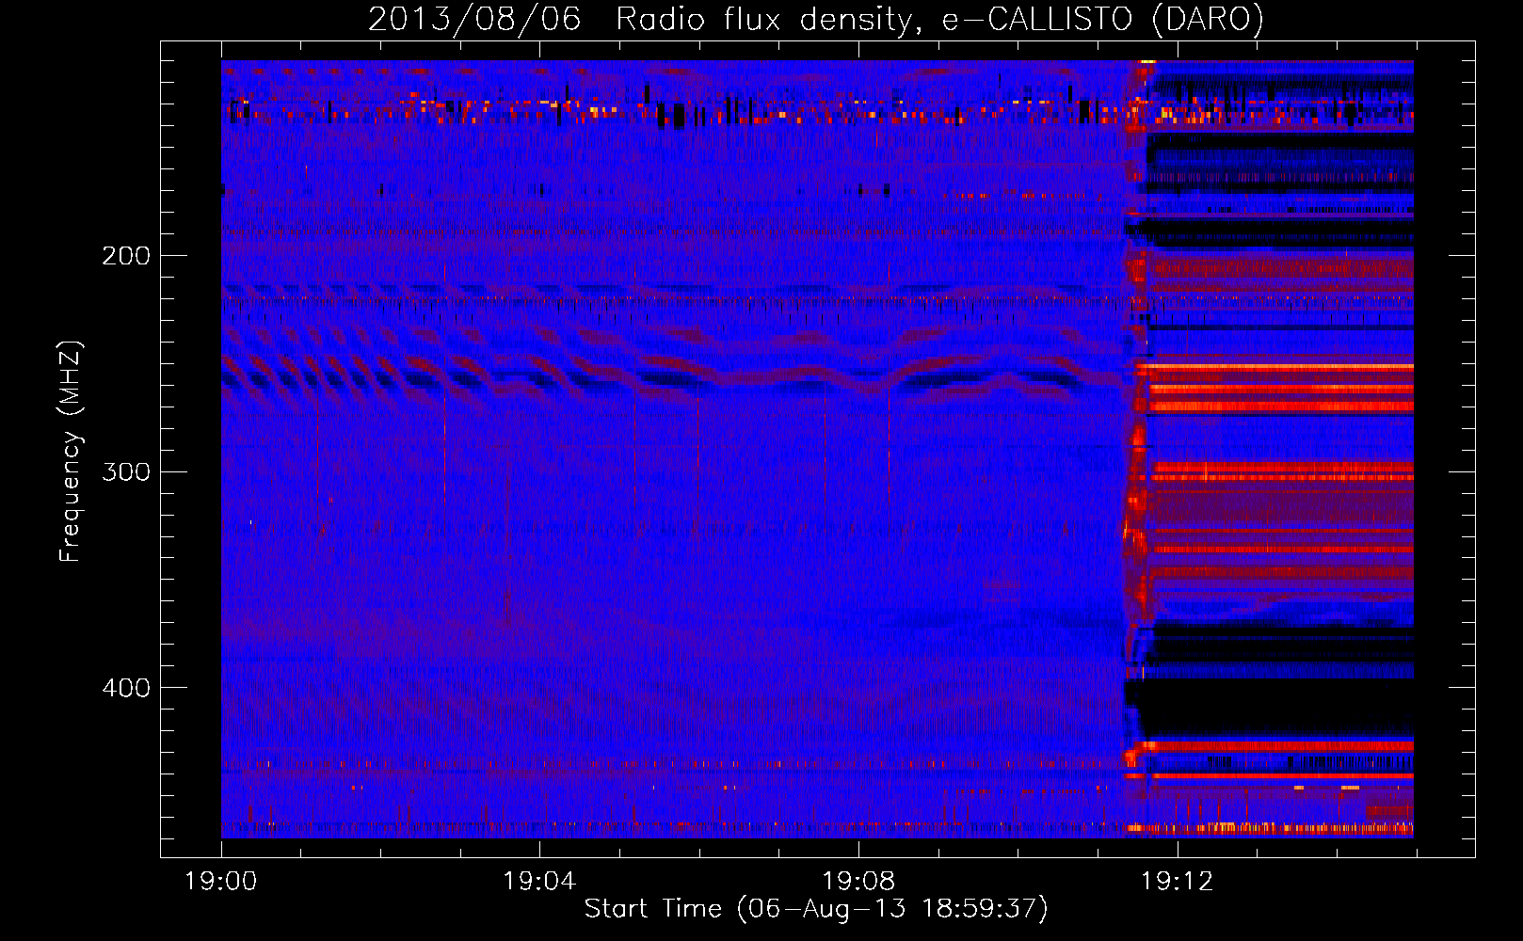
Task: Click the 'Frequency (MHZ)' axis label
Action: coord(71,452)
